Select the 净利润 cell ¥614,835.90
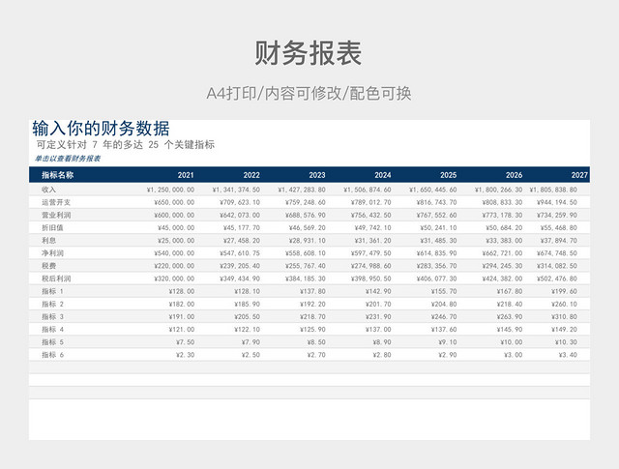 tap(436, 253)
